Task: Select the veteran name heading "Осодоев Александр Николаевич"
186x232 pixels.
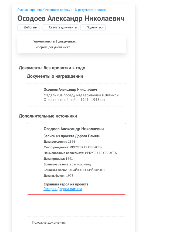Action: coord(71,18)
